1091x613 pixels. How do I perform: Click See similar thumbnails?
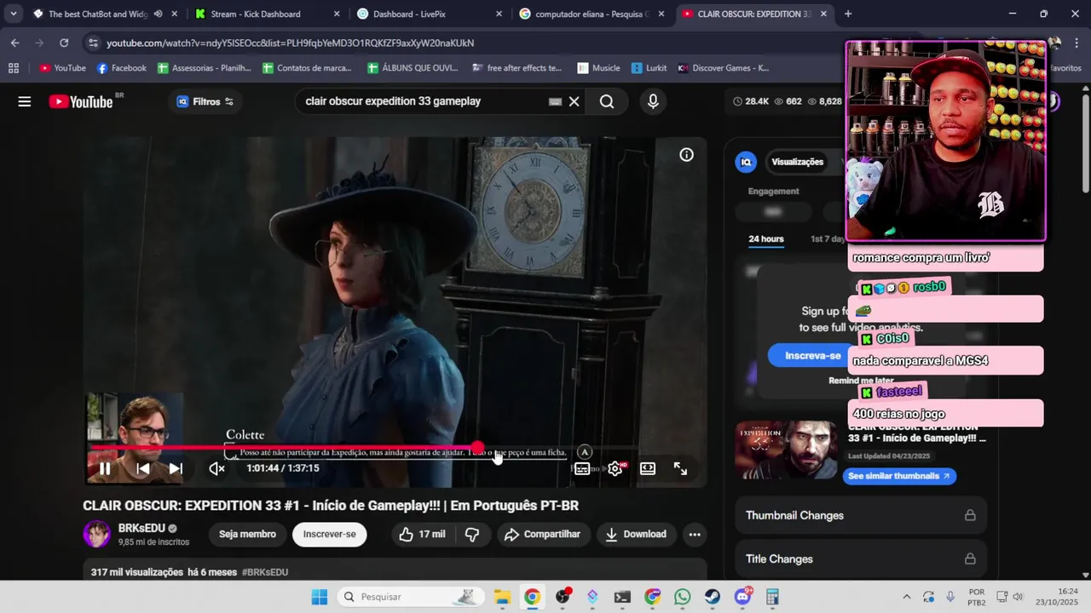[x=899, y=476]
